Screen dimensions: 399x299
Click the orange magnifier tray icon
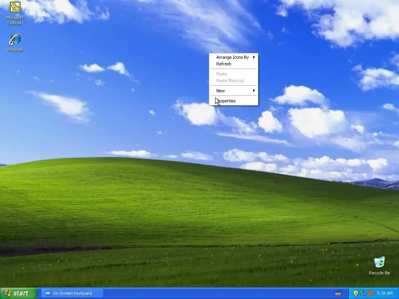370,293
